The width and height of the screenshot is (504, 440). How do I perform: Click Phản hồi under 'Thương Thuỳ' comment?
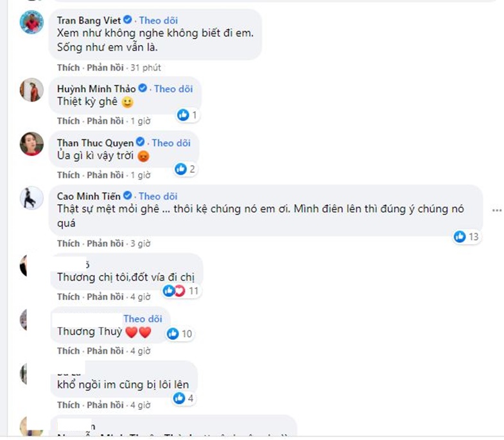[105, 351]
